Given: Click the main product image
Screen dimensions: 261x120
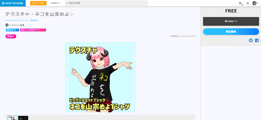Looking at the screenshot, I should (x=100, y=77).
